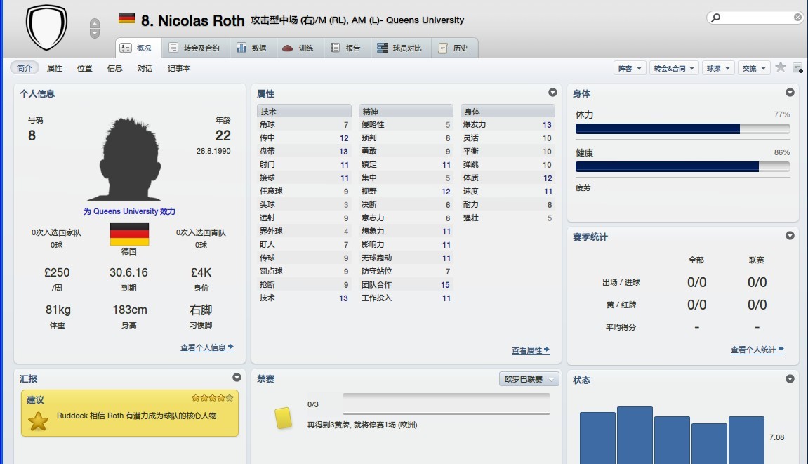Click the 联赛 column header in 赛季统计

click(x=757, y=260)
